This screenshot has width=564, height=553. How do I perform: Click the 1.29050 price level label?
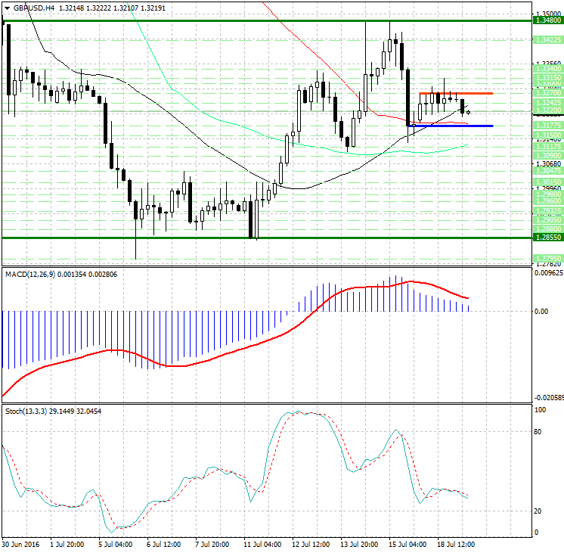point(548,220)
